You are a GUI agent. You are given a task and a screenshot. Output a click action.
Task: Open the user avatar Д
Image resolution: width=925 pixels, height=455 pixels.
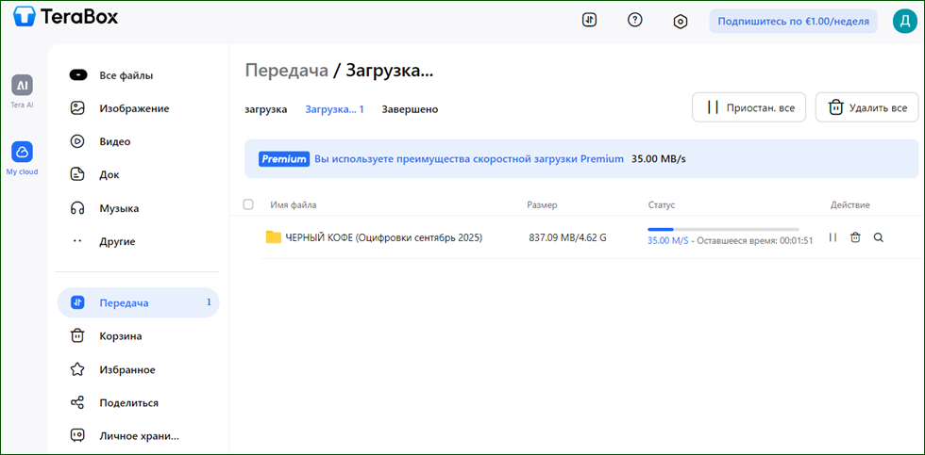[905, 21]
